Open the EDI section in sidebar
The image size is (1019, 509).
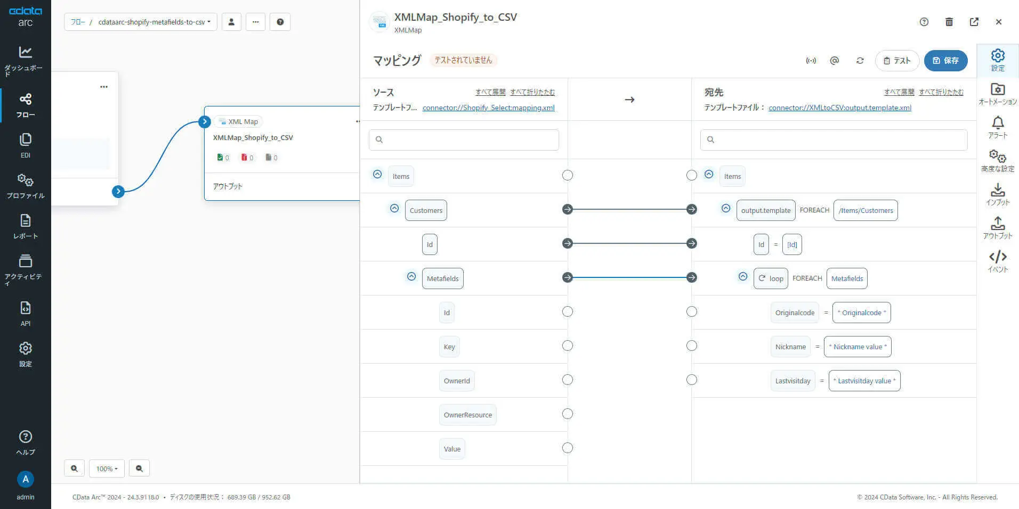click(x=25, y=140)
